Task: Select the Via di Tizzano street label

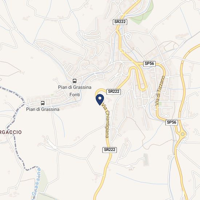Action: pyautogui.click(x=160, y=91)
